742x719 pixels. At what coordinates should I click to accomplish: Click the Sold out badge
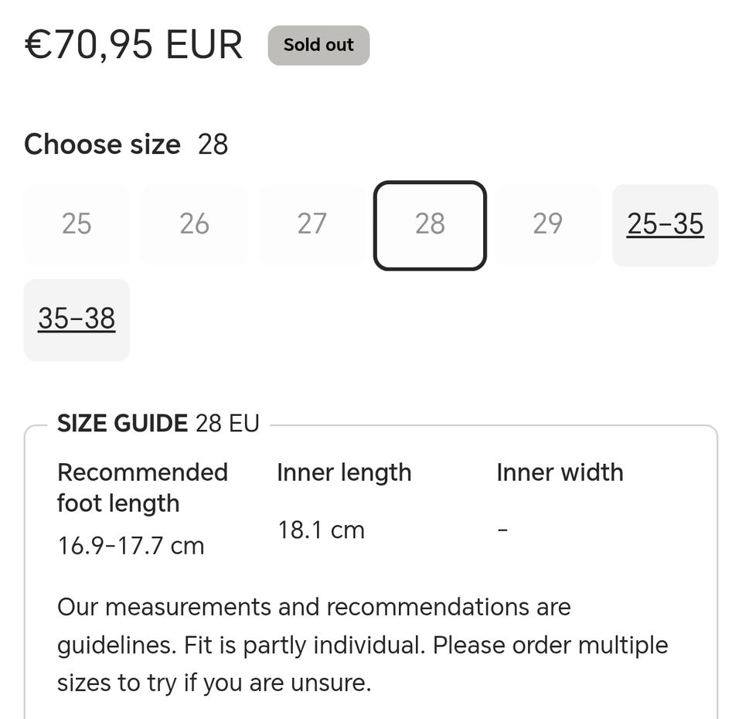(x=318, y=46)
